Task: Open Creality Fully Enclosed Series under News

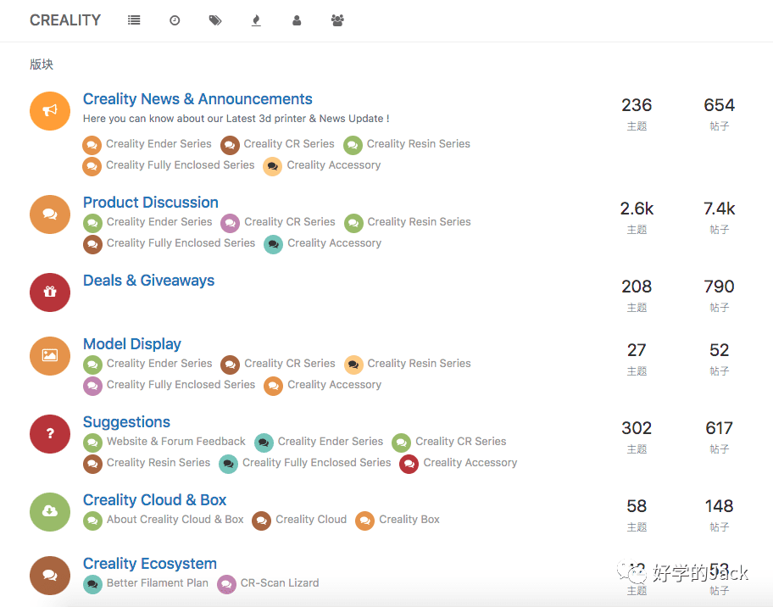Action: [180, 165]
